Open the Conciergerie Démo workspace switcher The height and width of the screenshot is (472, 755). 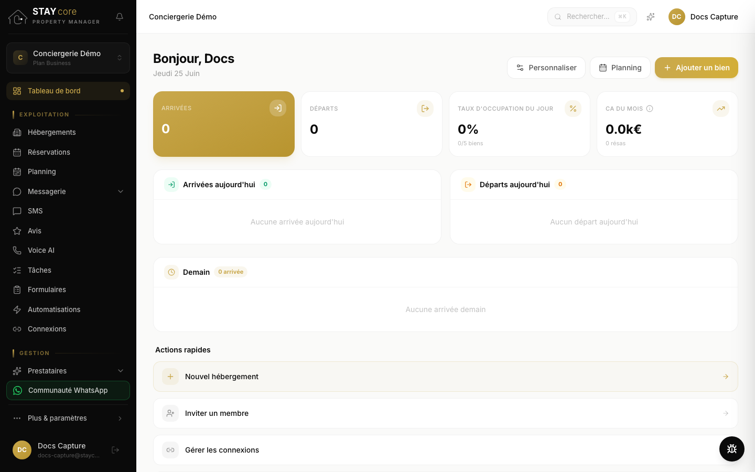pos(68,58)
